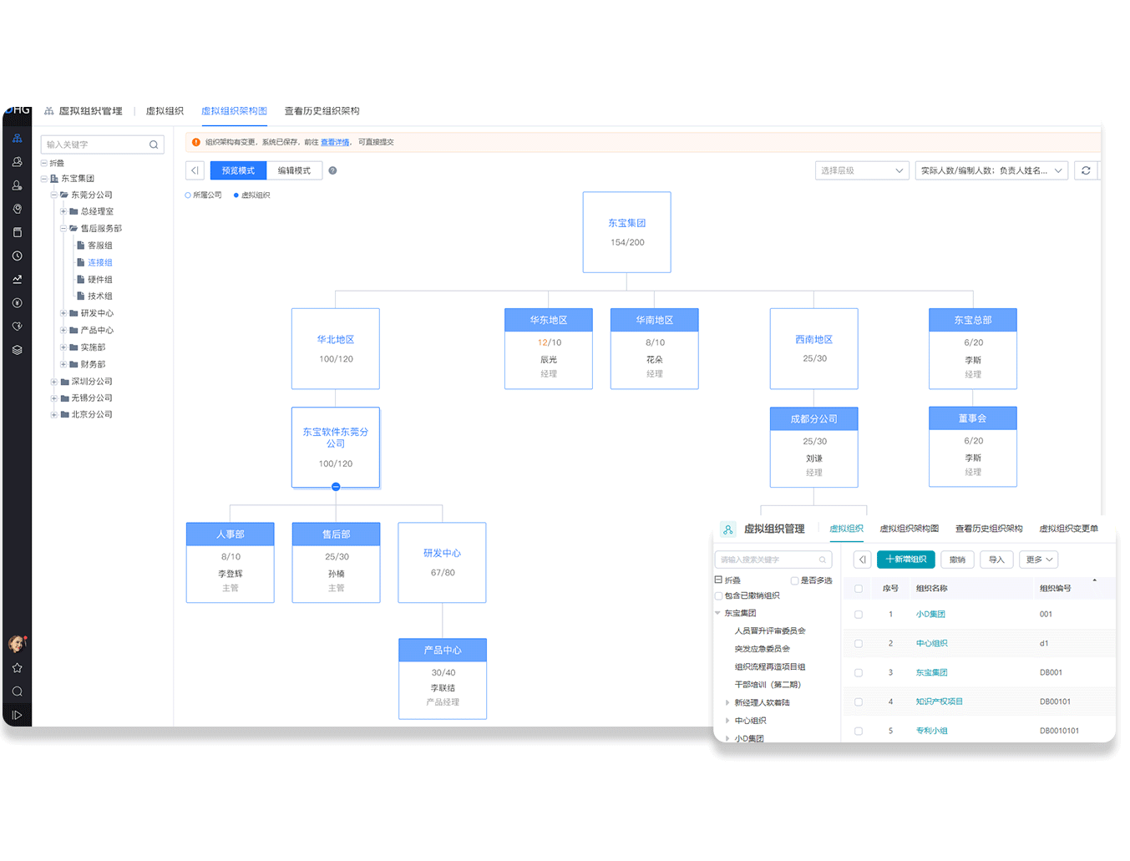Open the 更多 dropdown button
Image resolution: width=1130 pixels, height=861 pixels.
[1039, 560]
